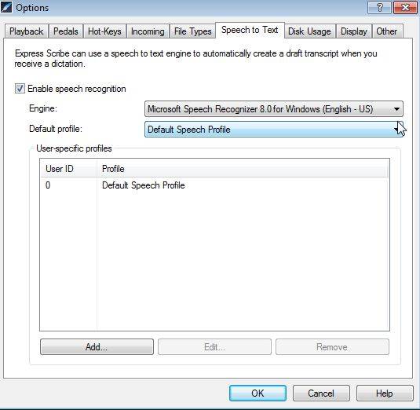Open the Pedals tab
This screenshot has height=410, width=420.
[x=66, y=31]
